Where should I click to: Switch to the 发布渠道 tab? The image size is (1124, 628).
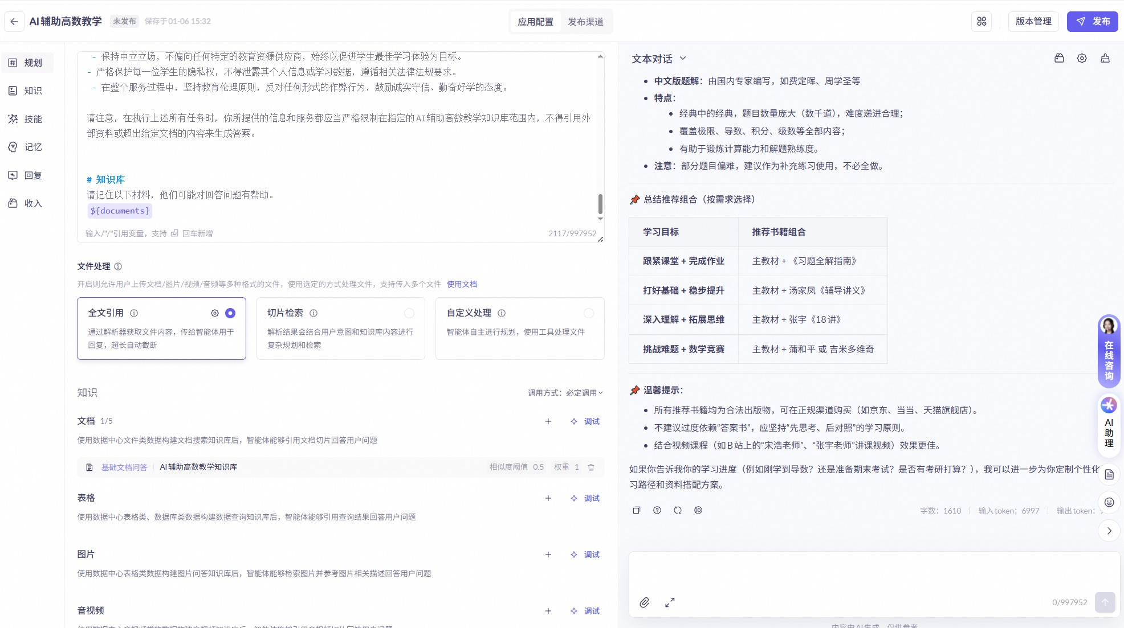coord(585,22)
